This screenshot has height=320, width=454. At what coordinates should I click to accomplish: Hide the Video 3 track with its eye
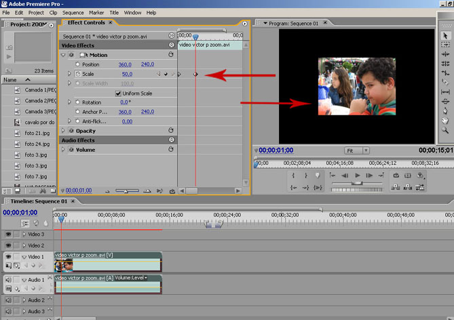coord(9,234)
